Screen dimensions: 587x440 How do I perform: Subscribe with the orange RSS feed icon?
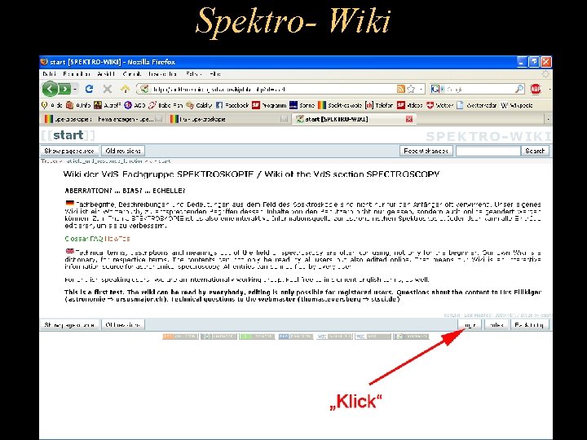click(400, 89)
